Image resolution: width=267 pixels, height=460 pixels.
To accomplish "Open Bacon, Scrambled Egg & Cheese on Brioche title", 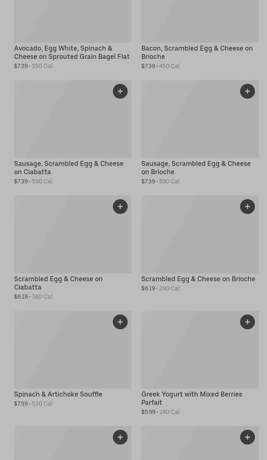I will [197, 52].
